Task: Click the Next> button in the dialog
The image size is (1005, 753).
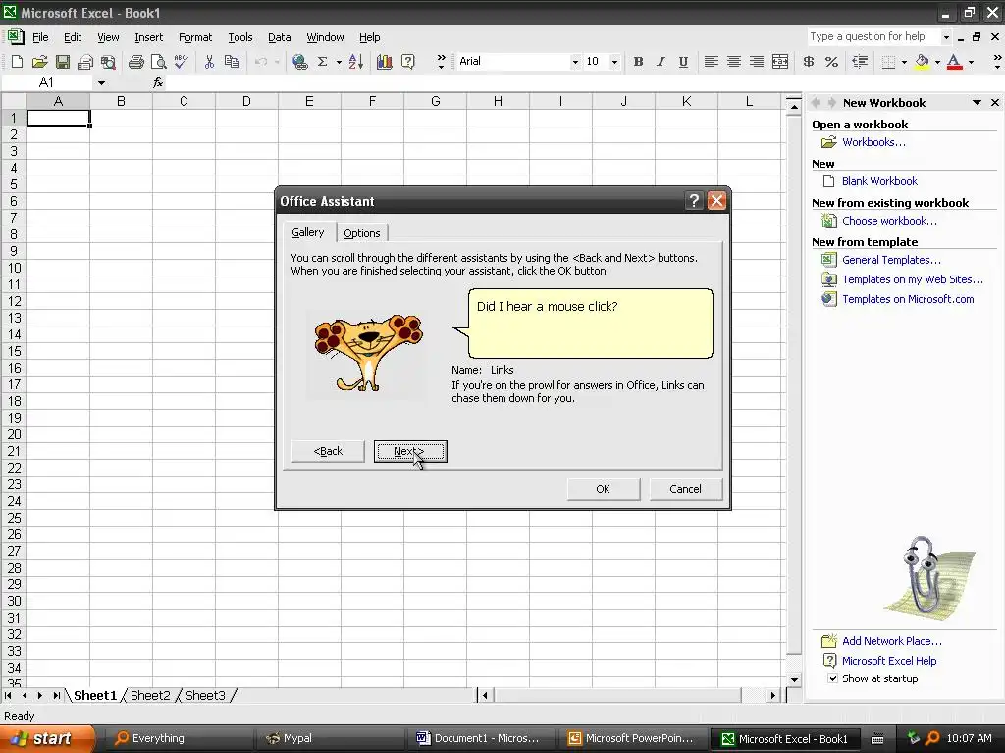Action: [x=410, y=451]
